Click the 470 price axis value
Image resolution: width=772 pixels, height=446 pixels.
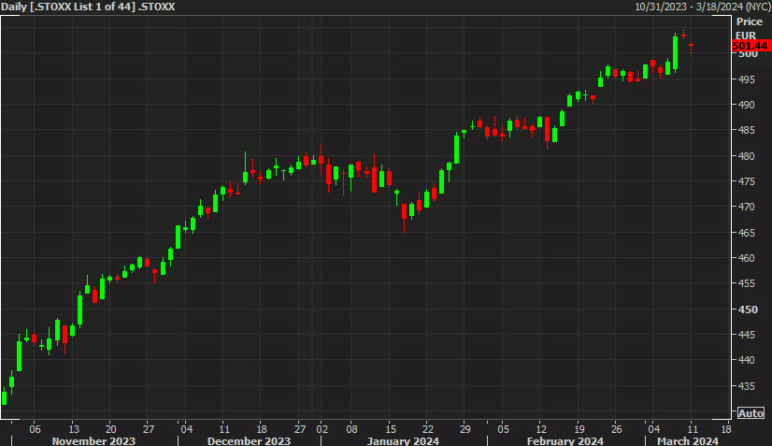click(x=747, y=207)
